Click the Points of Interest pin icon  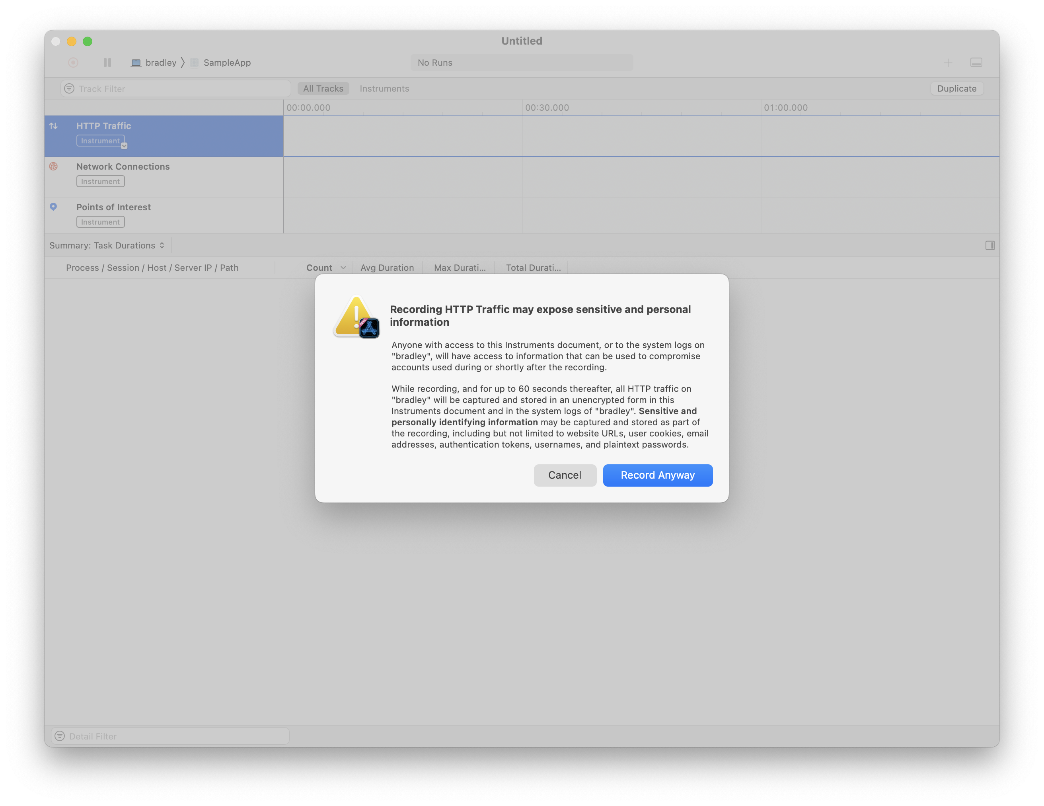pyautogui.click(x=54, y=207)
